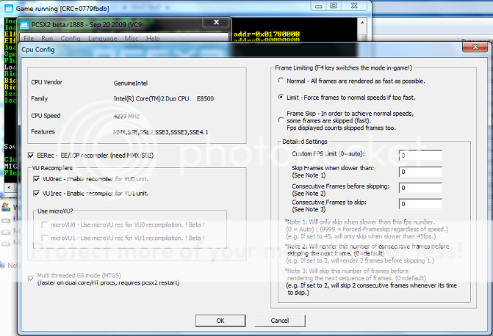
Task: Open the Config menu
Action: pyautogui.click(x=71, y=37)
